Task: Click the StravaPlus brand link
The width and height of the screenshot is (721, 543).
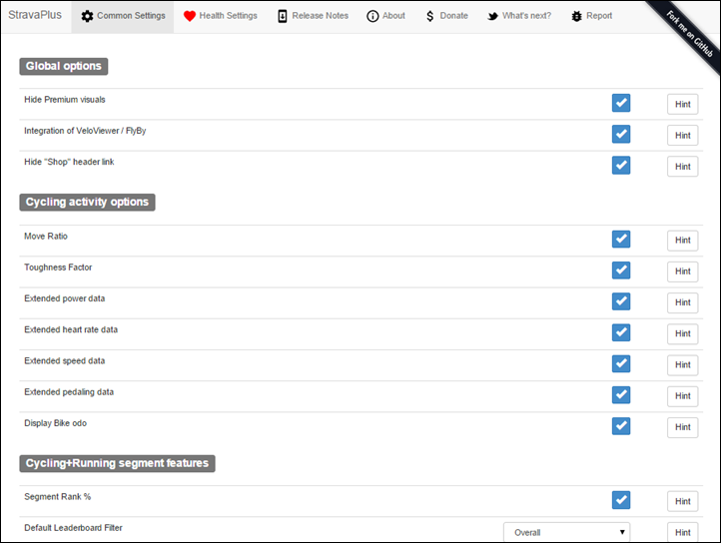Action: point(35,15)
